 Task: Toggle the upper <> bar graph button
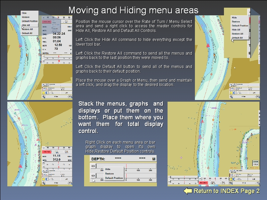[x=93, y=166]
